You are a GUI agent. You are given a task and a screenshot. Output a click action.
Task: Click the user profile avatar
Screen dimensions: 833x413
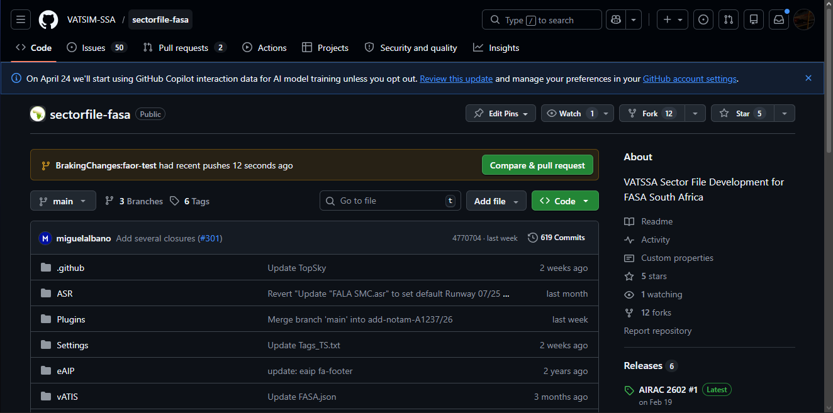point(804,19)
